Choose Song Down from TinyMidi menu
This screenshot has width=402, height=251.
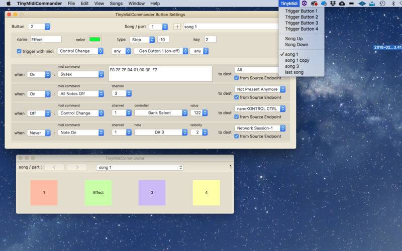pyautogui.click(x=301, y=45)
